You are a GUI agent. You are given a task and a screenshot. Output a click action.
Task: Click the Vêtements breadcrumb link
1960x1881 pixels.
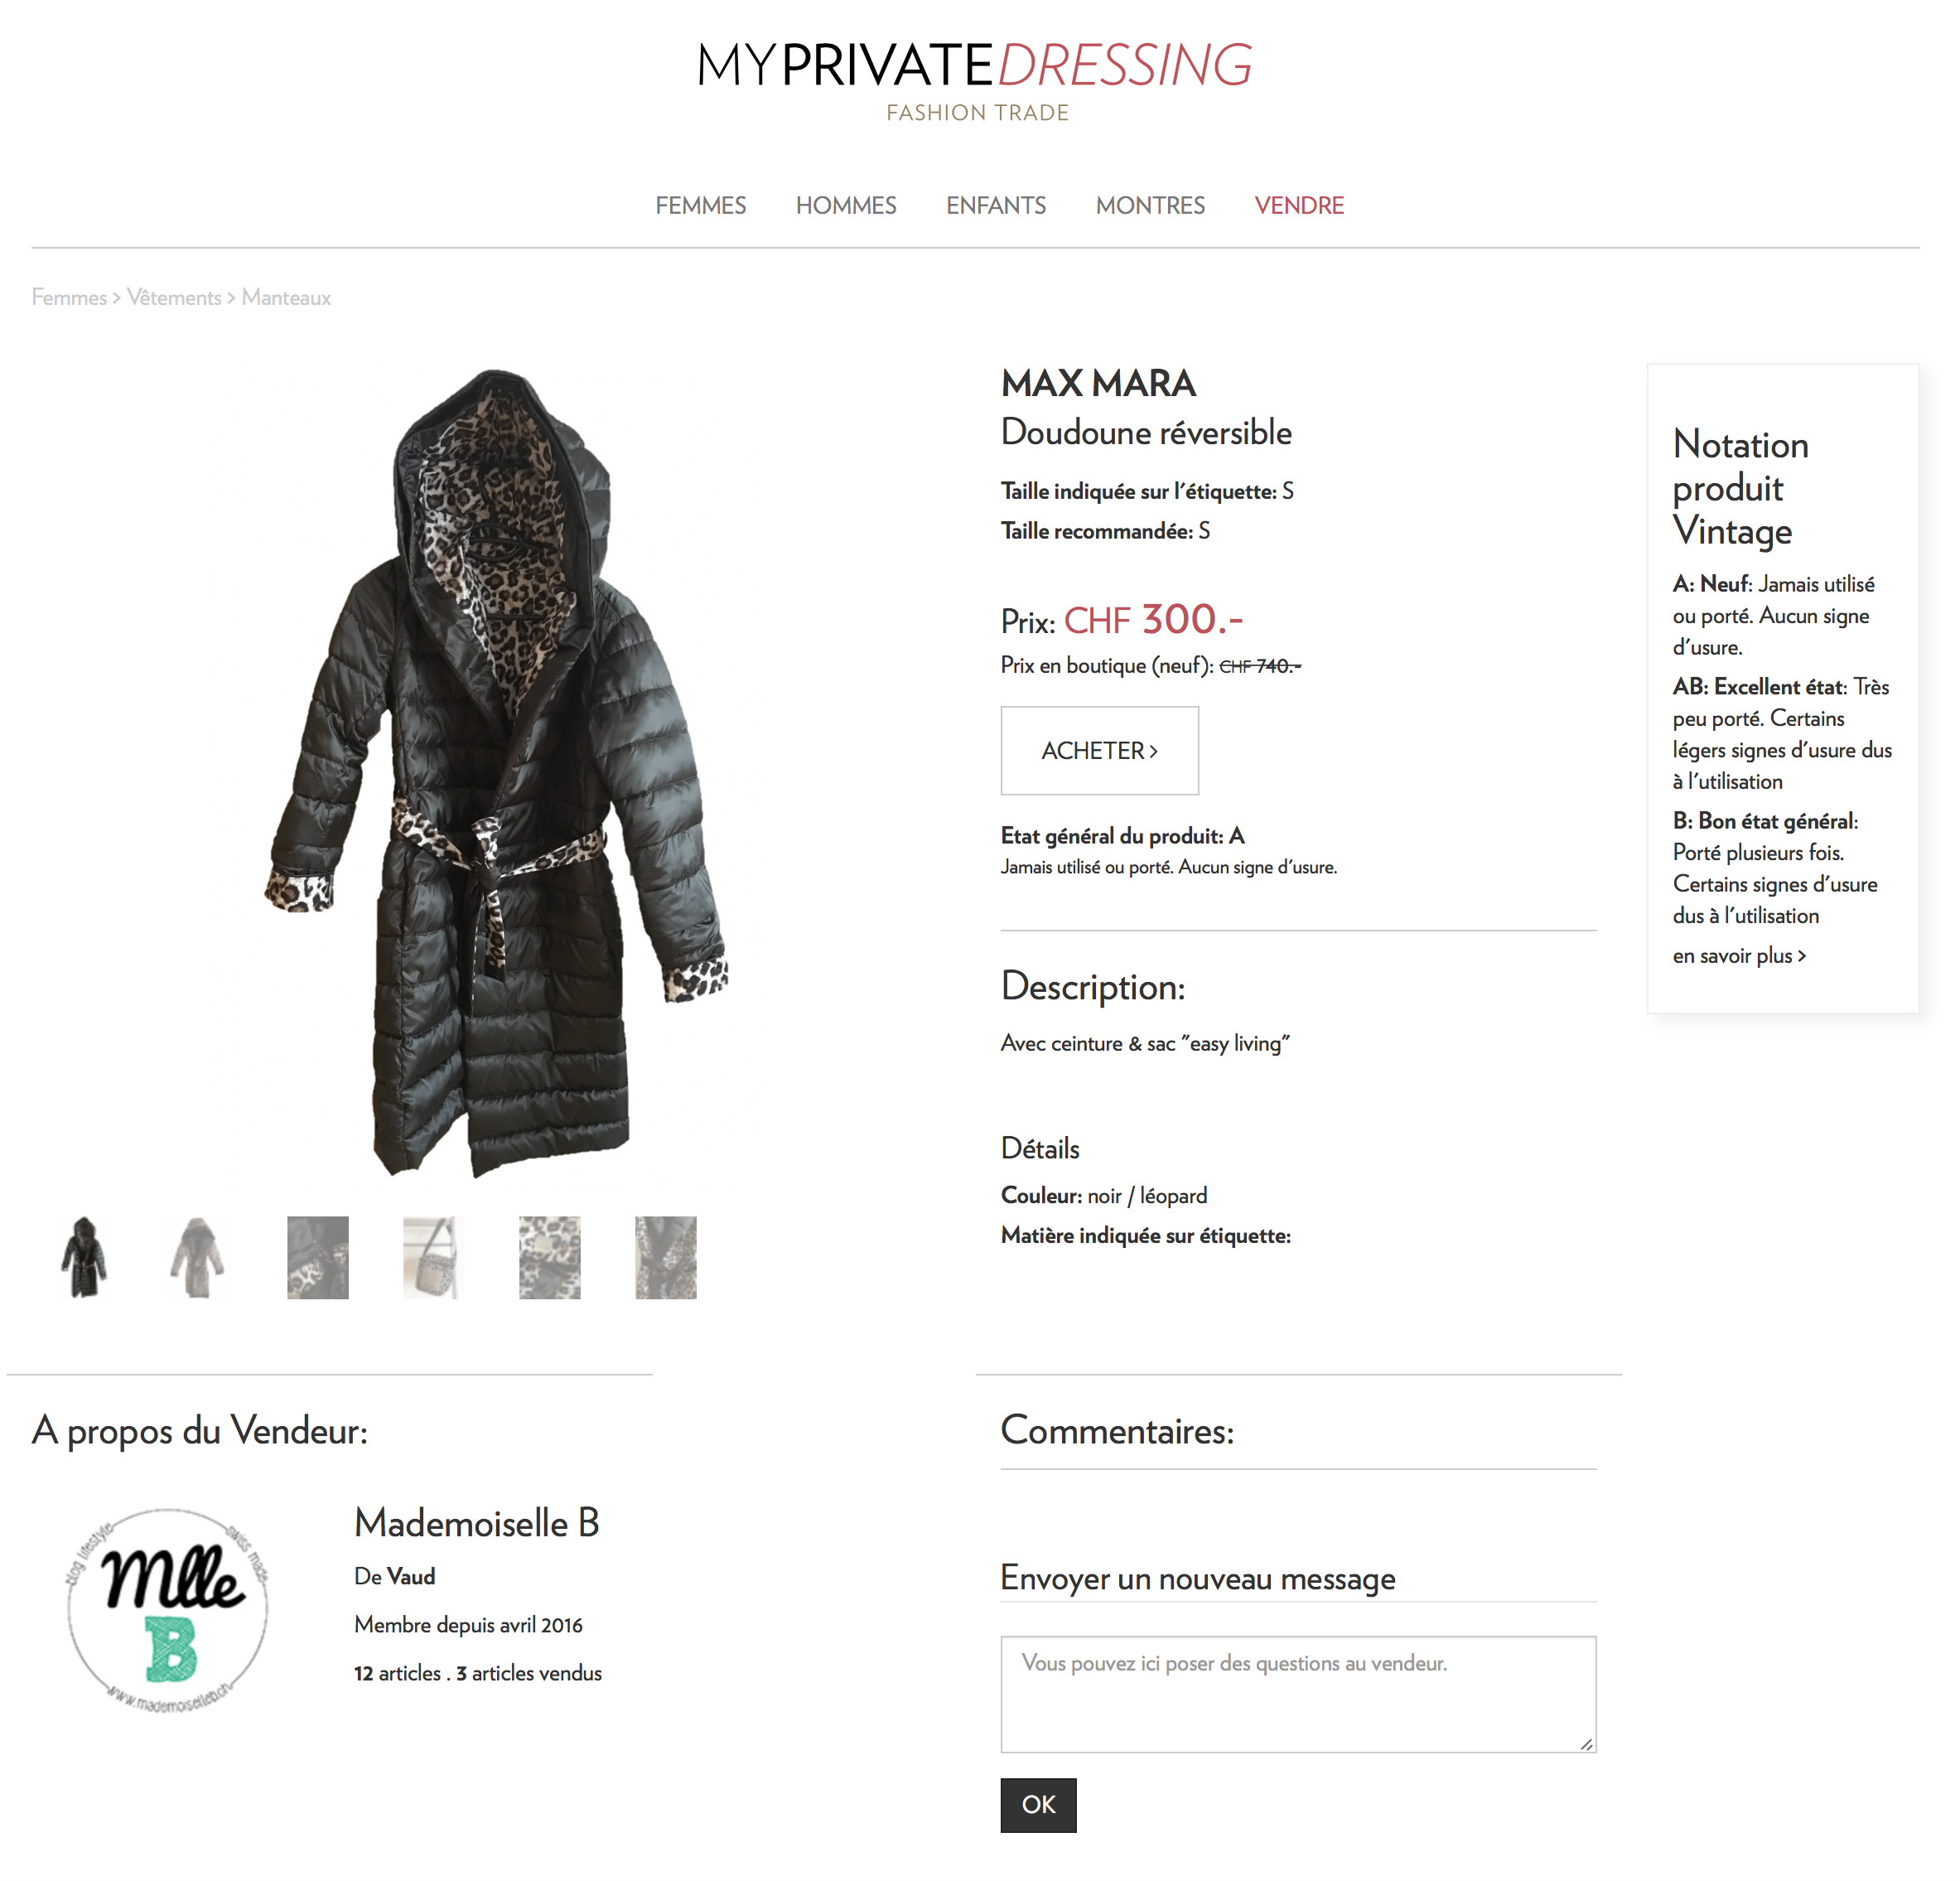pyautogui.click(x=174, y=297)
